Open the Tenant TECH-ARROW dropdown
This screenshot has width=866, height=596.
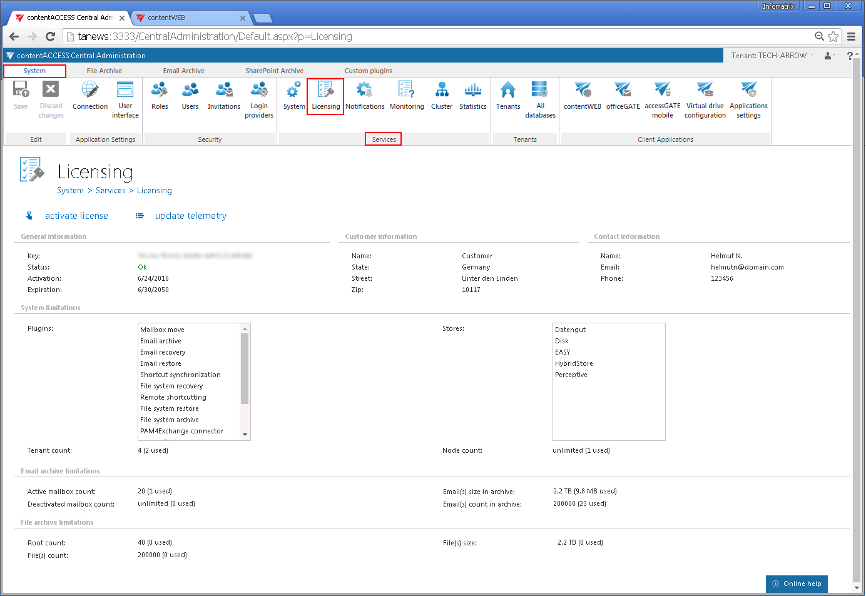point(772,56)
